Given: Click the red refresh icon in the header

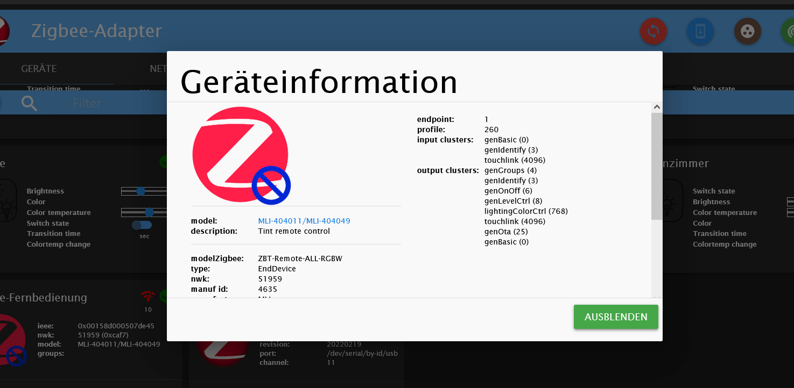Looking at the screenshot, I should 653,31.
